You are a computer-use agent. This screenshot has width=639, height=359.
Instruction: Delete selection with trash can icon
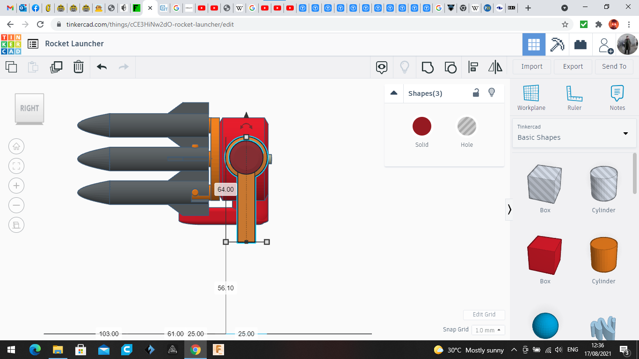click(79, 67)
